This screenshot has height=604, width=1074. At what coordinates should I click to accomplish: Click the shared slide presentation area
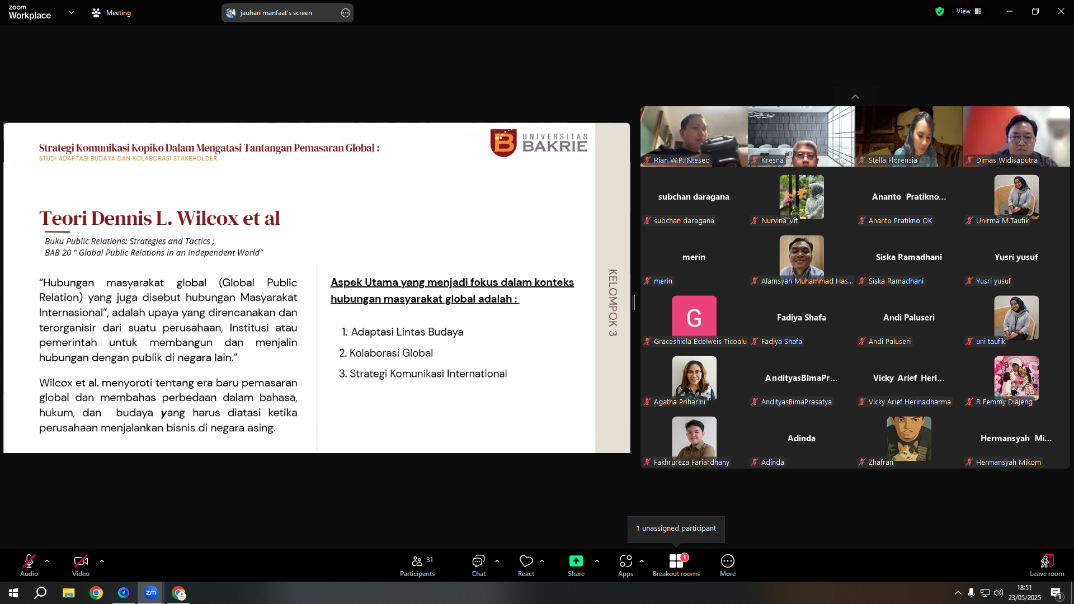[317, 287]
